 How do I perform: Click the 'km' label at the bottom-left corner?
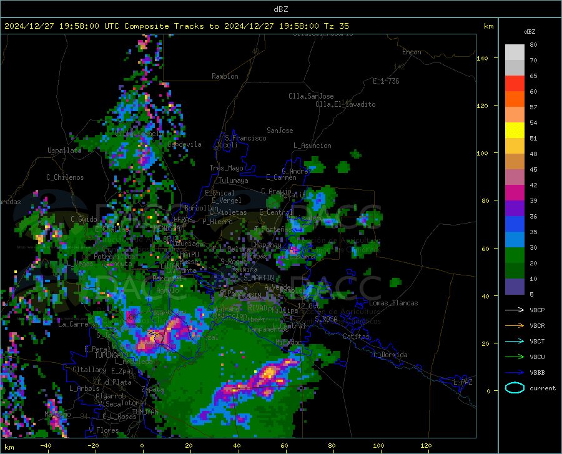pyautogui.click(x=9, y=447)
